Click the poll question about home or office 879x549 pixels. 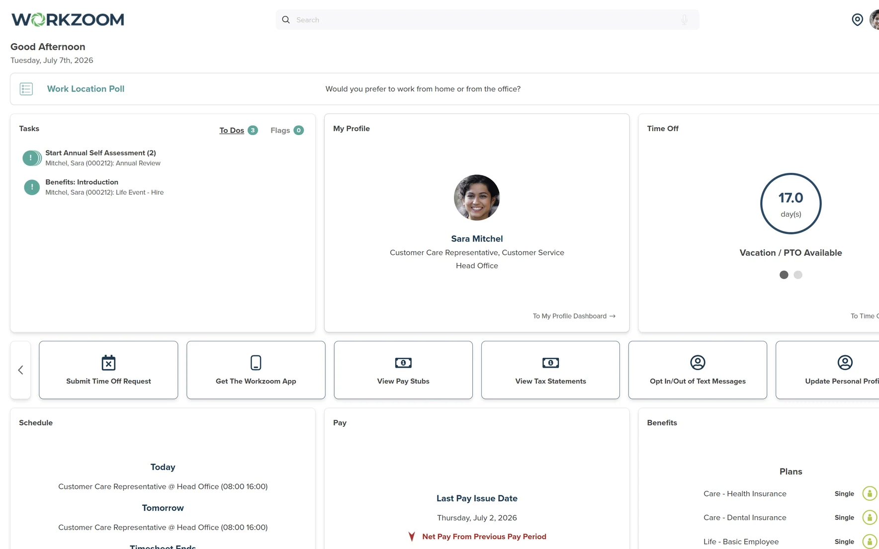point(423,89)
